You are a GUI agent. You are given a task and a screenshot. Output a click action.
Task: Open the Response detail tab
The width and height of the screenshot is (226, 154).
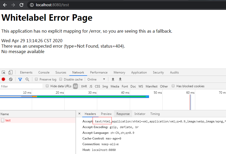pos(123,114)
